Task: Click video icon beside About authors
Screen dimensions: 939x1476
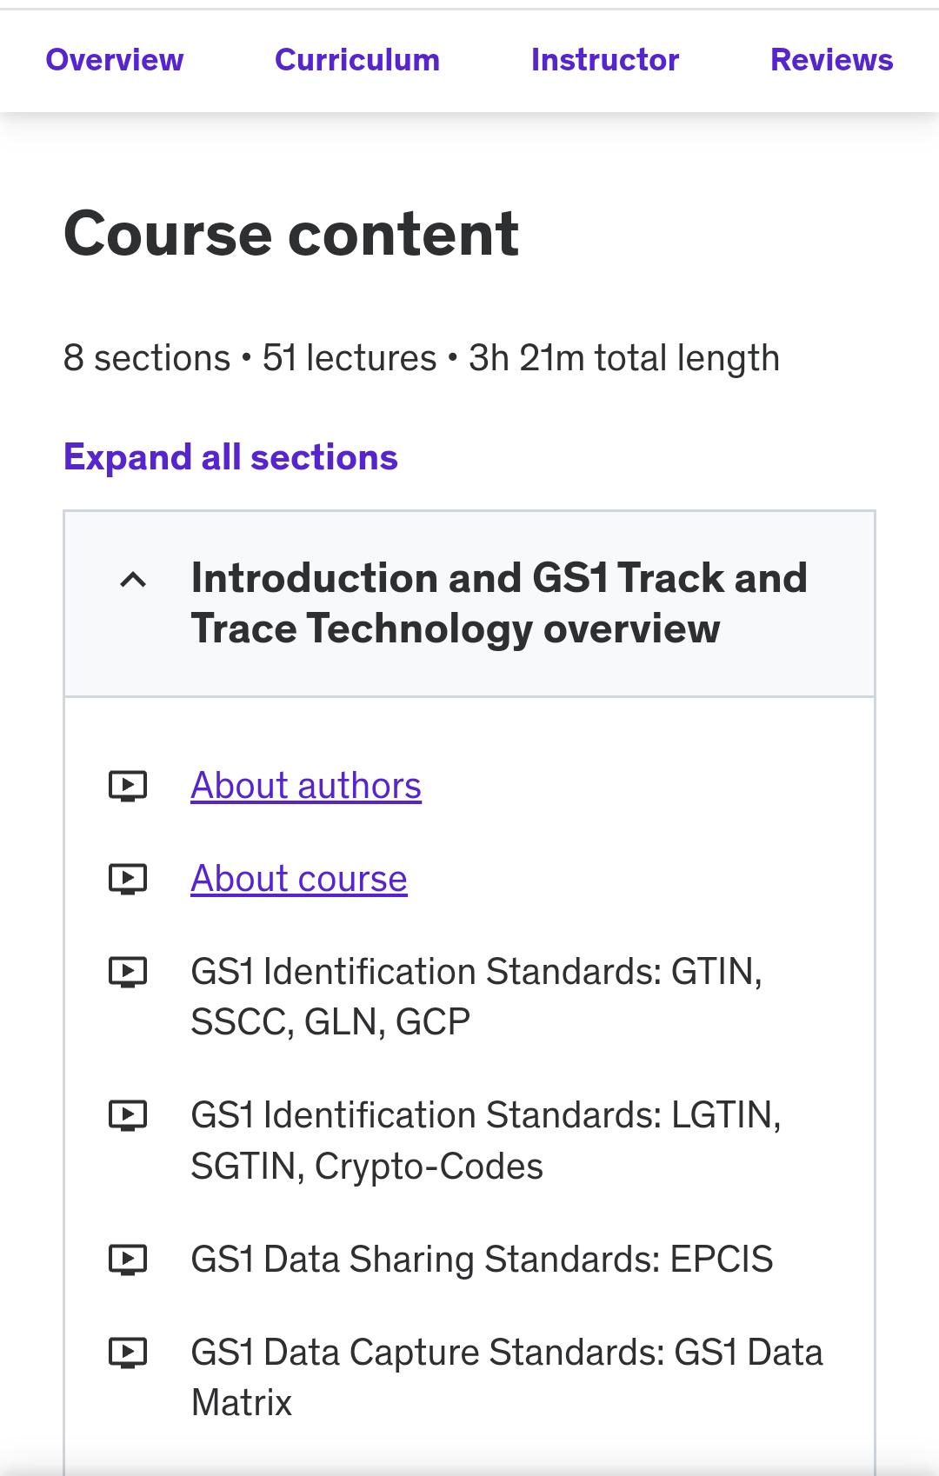Action: coord(128,786)
